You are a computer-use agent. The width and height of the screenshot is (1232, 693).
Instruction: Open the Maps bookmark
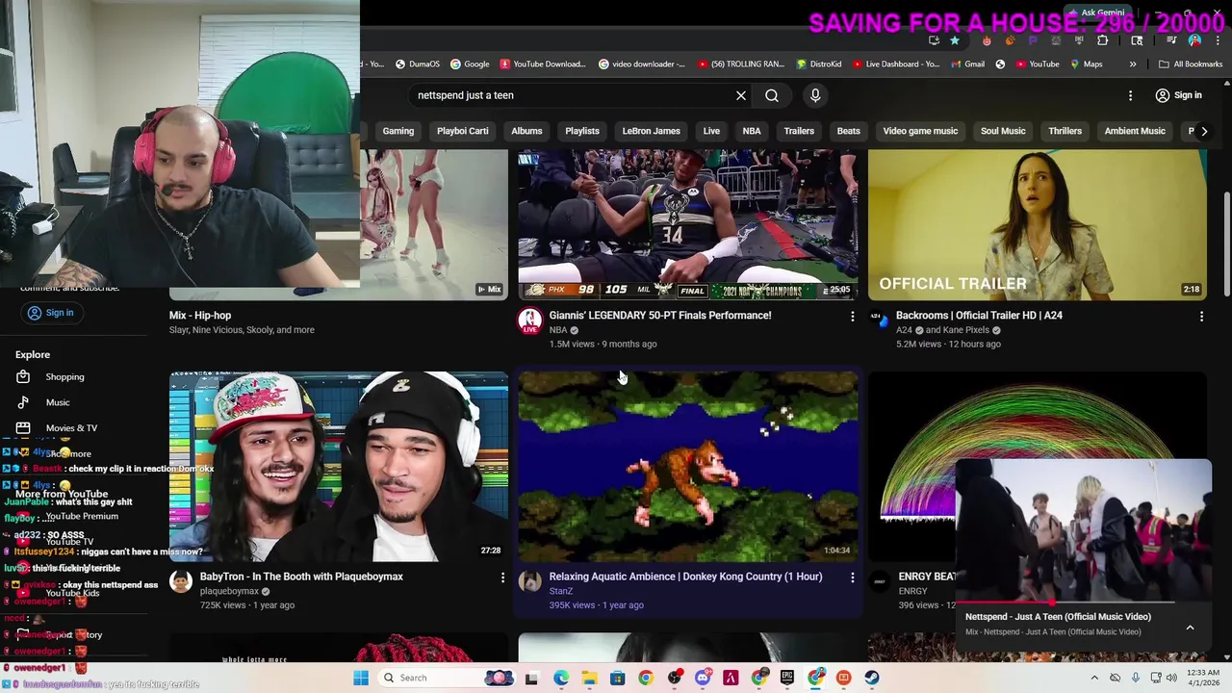point(1085,64)
